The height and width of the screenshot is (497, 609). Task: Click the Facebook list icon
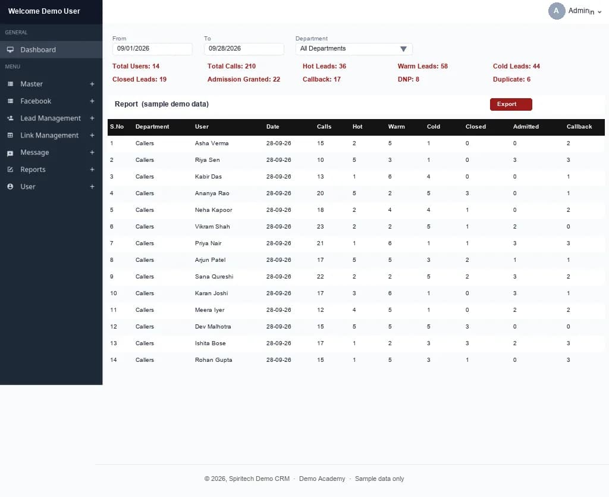coord(11,101)
